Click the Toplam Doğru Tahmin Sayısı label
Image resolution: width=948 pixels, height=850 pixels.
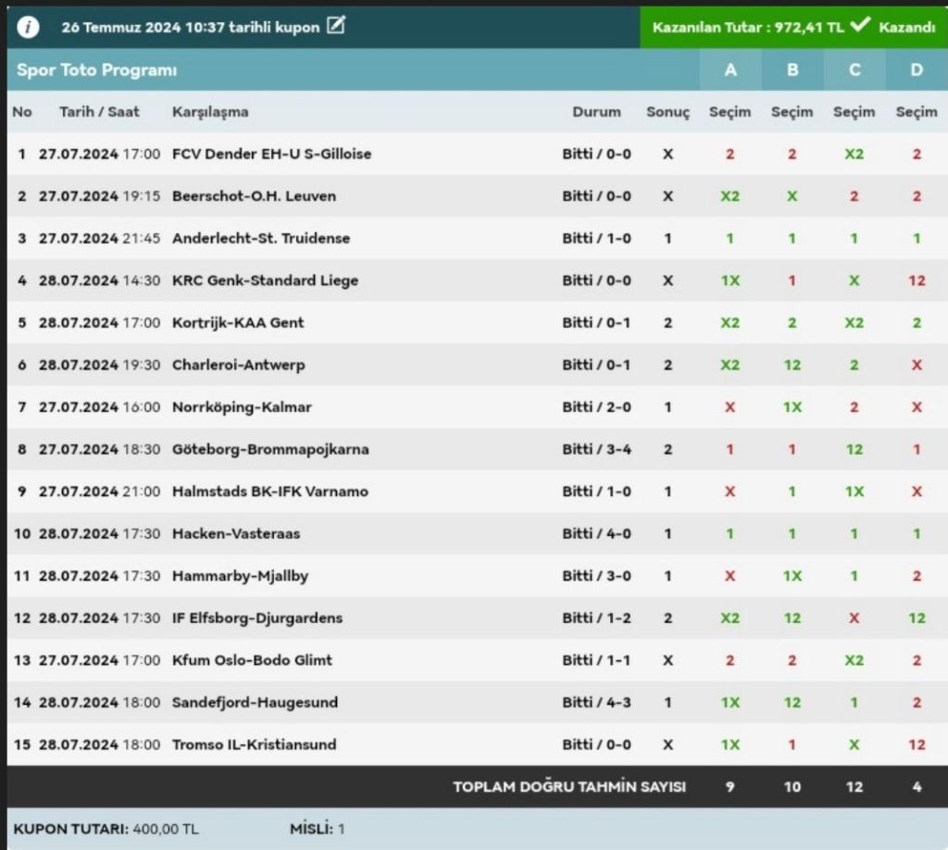569,787
